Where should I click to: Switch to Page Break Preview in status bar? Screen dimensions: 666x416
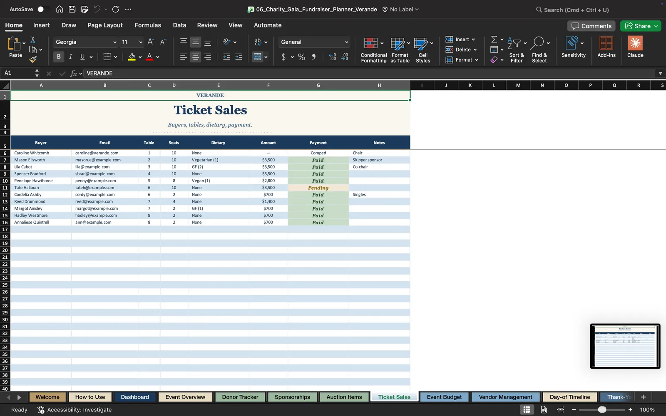point(560,409)
